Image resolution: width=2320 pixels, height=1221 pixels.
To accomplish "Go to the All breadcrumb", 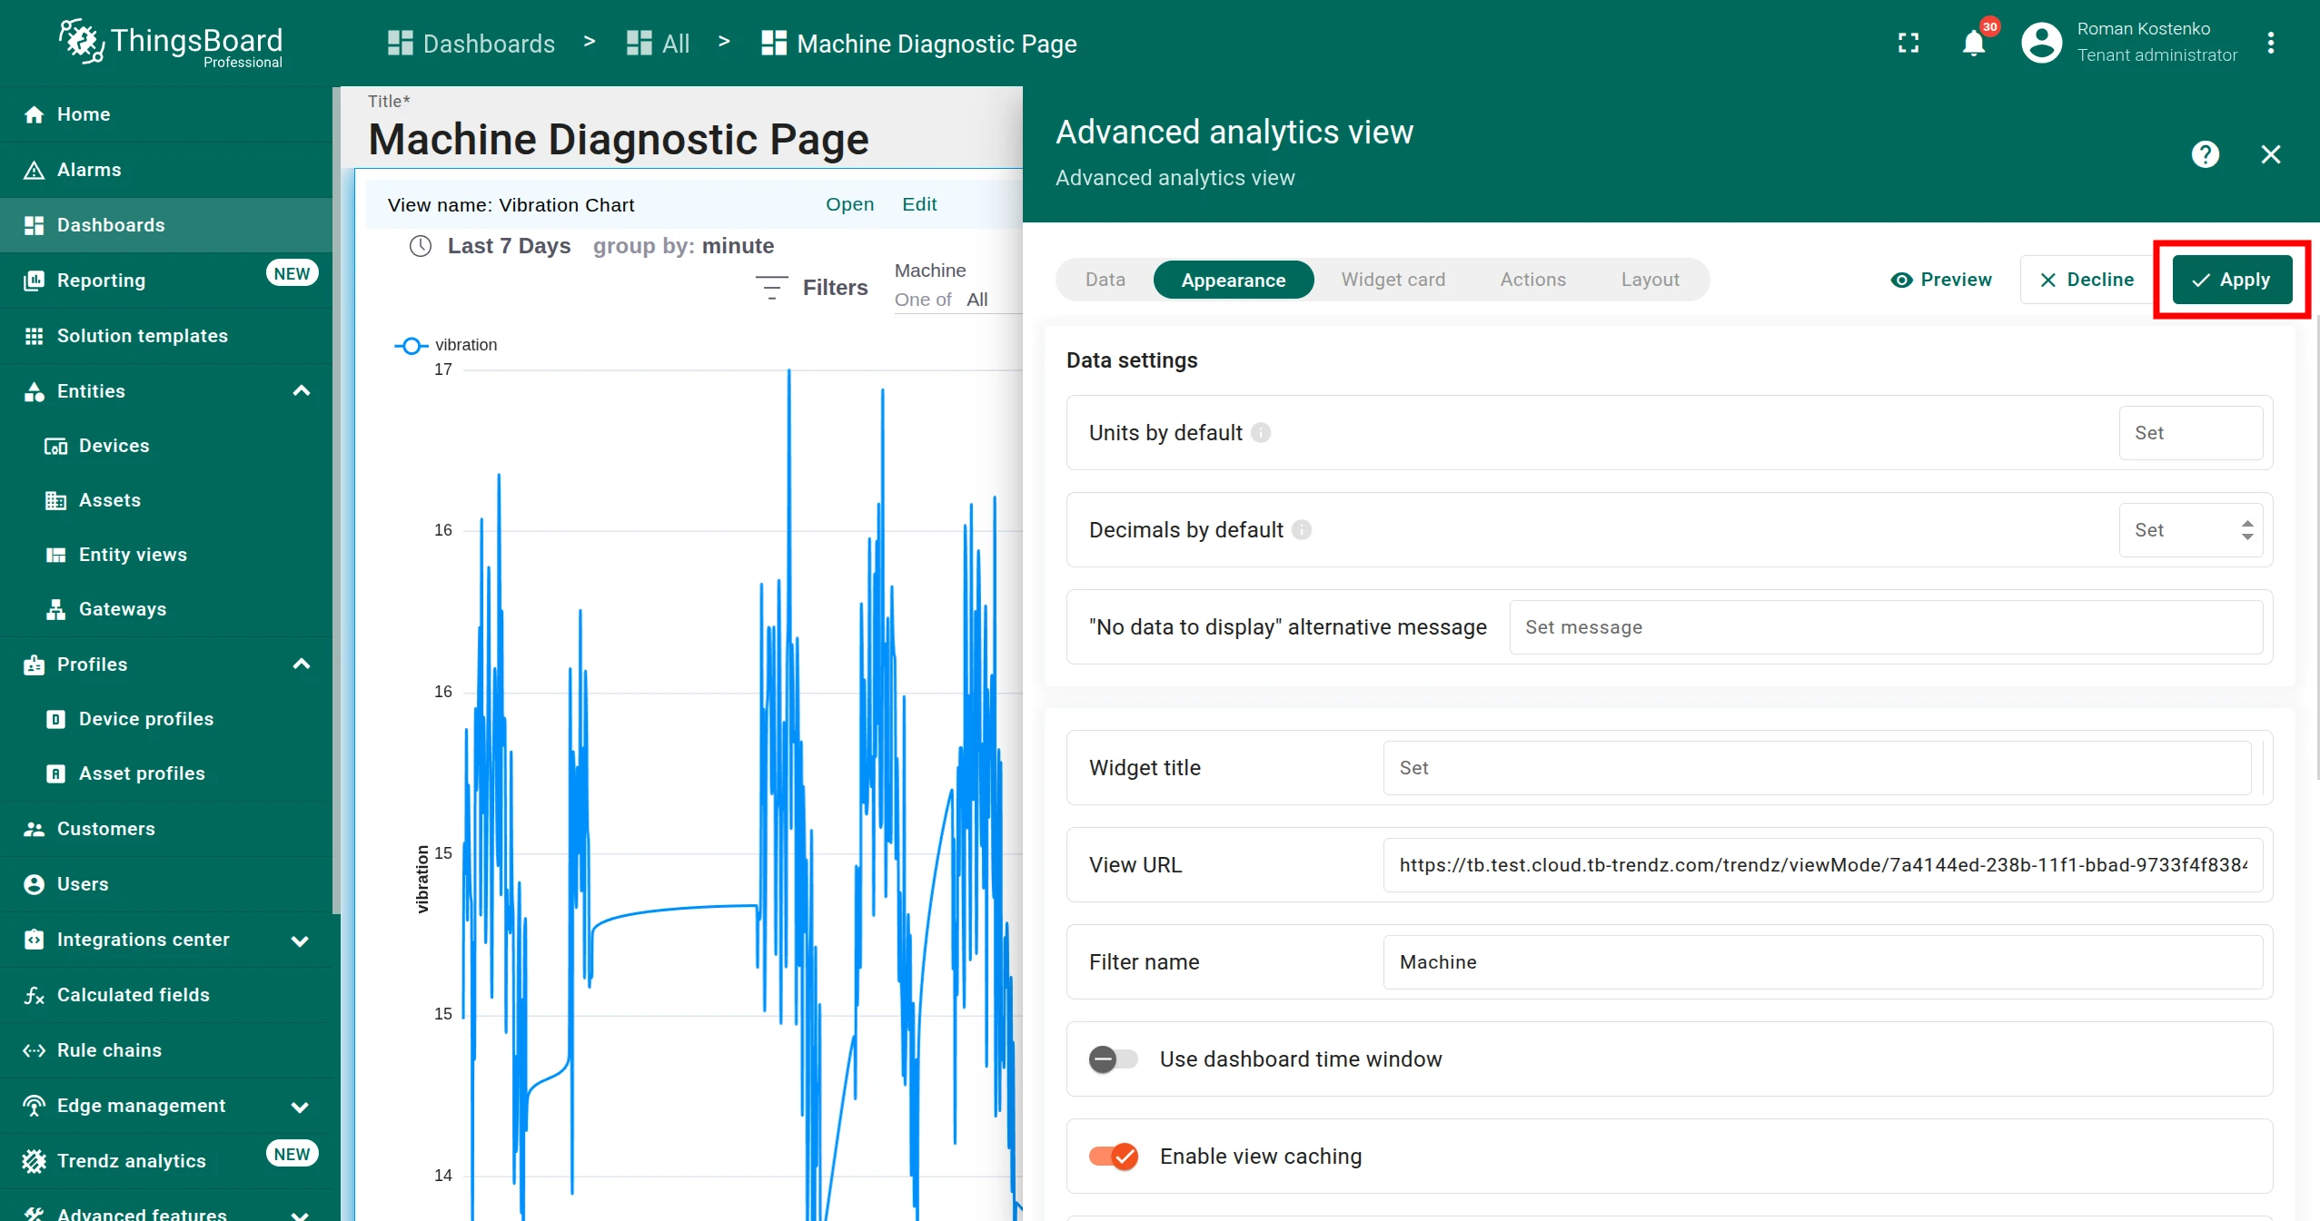I will point(659,43).
